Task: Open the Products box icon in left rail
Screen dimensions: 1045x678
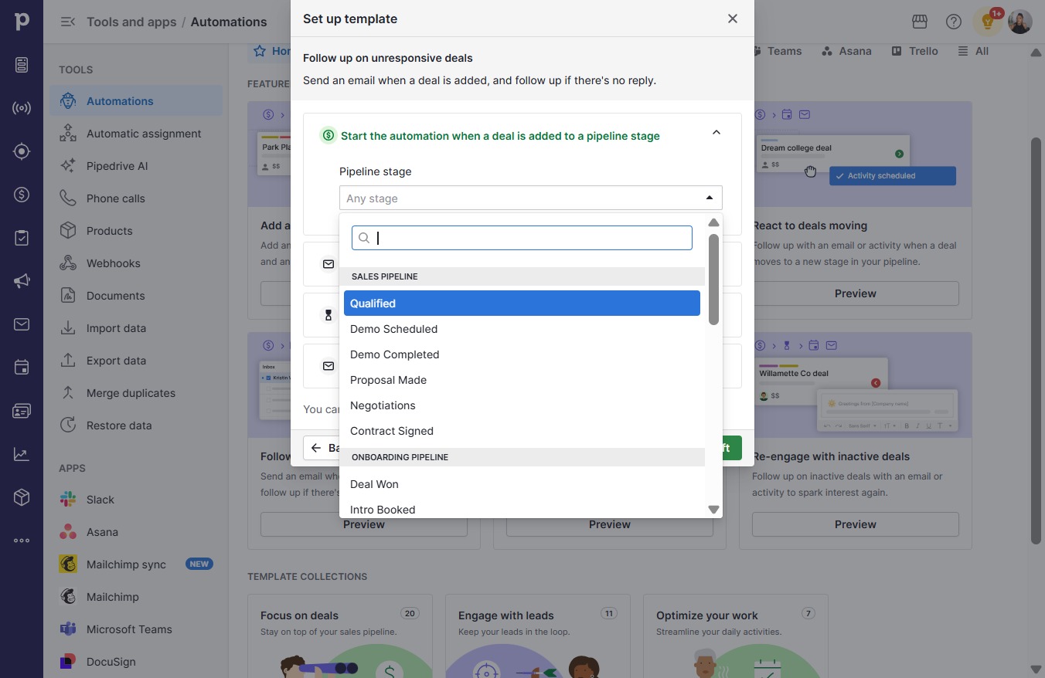Action: click(22, 497)
